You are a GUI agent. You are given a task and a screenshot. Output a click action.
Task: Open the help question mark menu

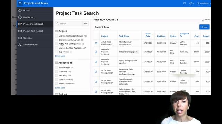pos(192,3)
